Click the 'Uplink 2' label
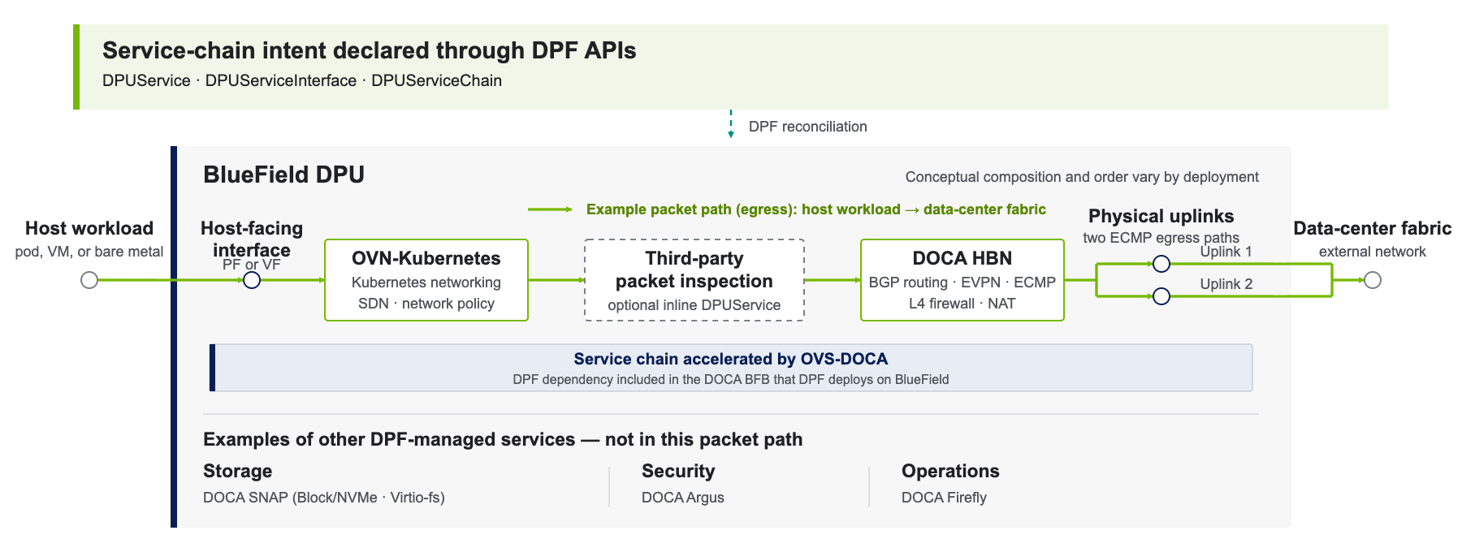This screenshot has height=552, width=1462. click(x=1226, y=284)
